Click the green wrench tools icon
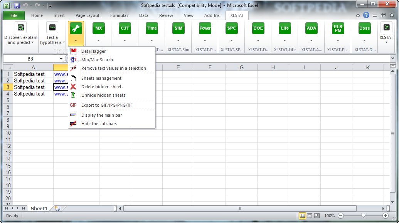The width and height of the screenshot is (399, 223). click(76, 28)
